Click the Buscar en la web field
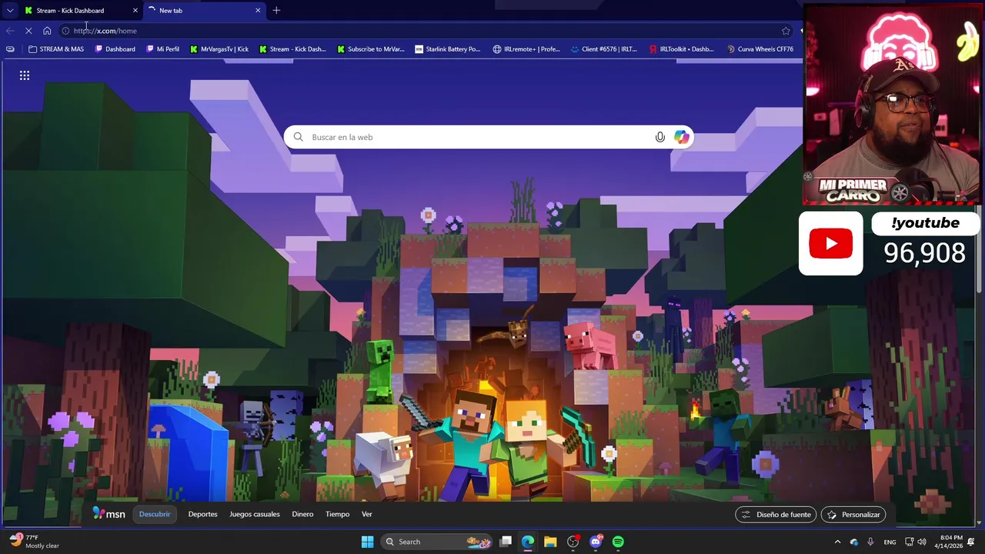 point(489,137)
